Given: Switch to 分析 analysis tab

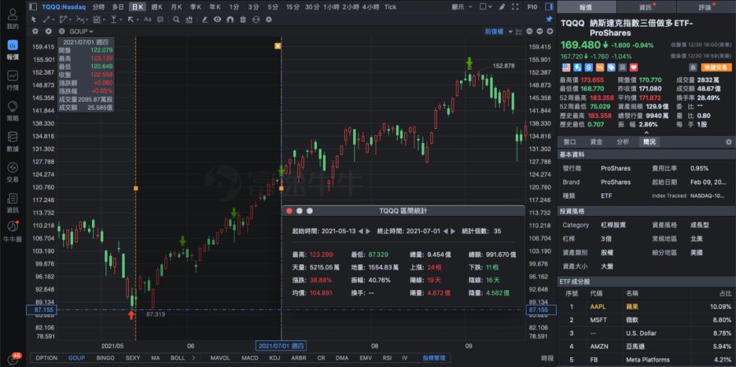Looking at the screenshot, I should point(623,142).
